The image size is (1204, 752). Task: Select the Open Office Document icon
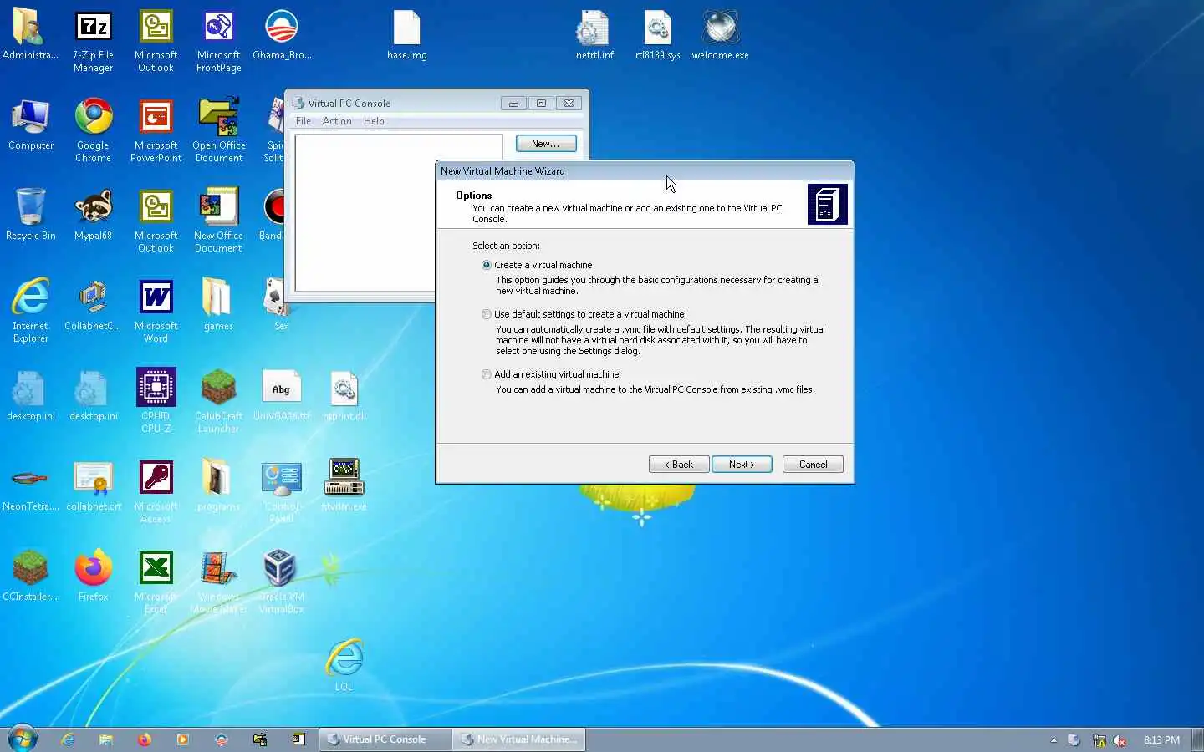(x=218, y=131)
